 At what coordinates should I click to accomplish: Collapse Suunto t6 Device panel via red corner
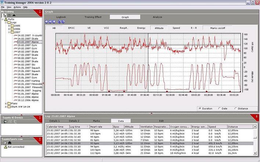click(x=40, y=118)
